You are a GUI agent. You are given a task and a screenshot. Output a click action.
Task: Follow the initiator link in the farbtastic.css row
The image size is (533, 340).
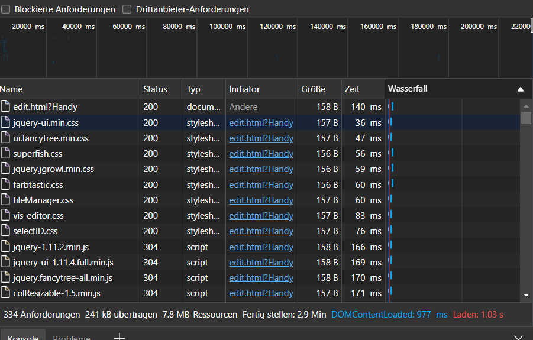tap(261, 185)
